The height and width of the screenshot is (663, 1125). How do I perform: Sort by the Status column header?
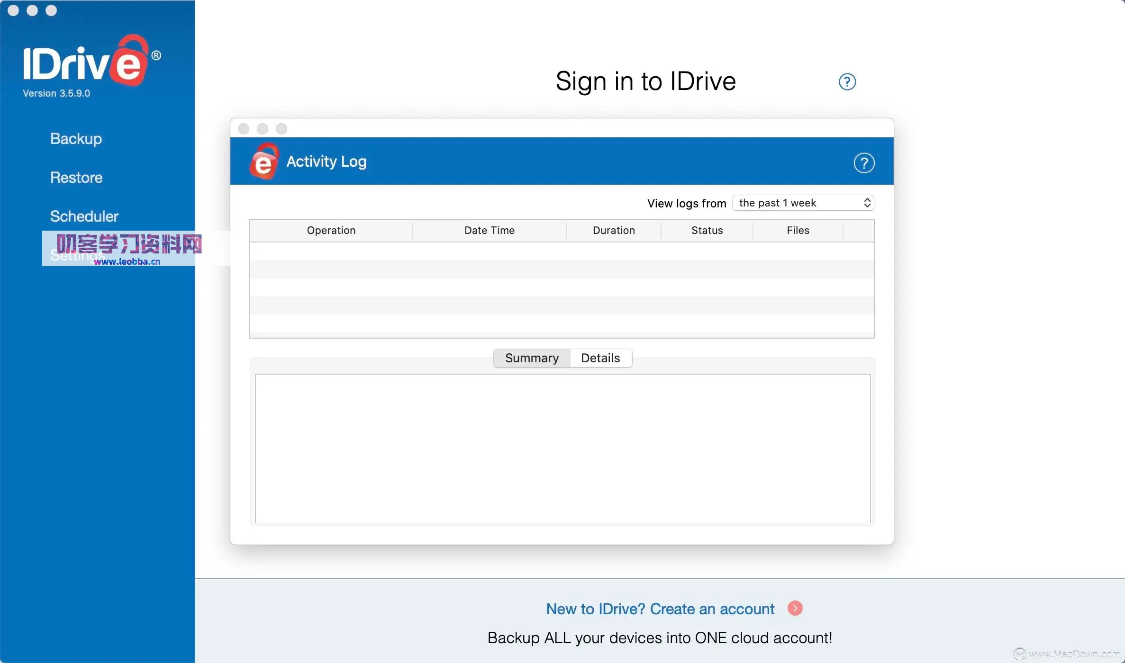707,231
